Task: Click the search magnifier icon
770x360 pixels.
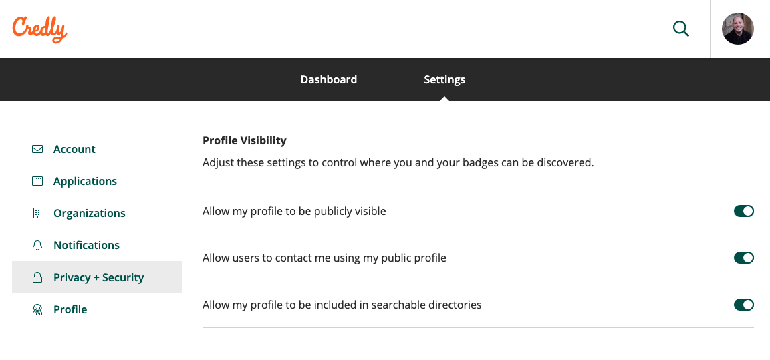Action: [680, 29]
